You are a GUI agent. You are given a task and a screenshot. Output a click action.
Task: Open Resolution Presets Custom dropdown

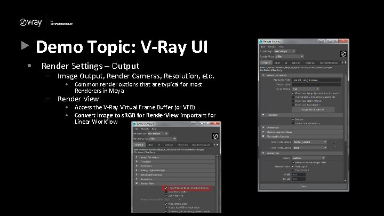click(x=308, y=158)
